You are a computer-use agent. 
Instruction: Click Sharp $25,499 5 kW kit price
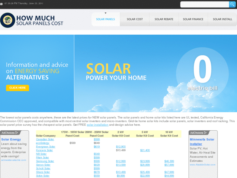145,172
